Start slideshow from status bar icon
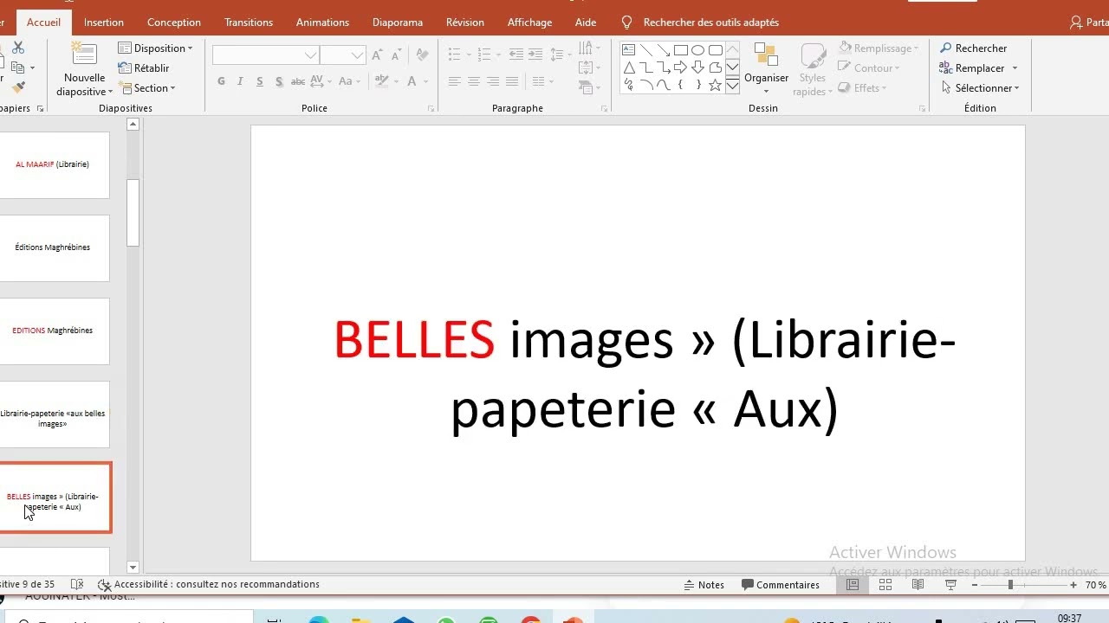Screen dimensions: 1109x623 (950, 585)
